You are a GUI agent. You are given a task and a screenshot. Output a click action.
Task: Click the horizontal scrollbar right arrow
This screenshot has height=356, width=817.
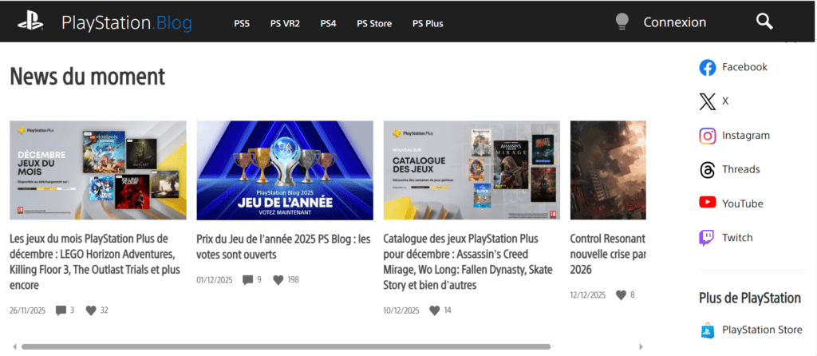coord(641,346)
